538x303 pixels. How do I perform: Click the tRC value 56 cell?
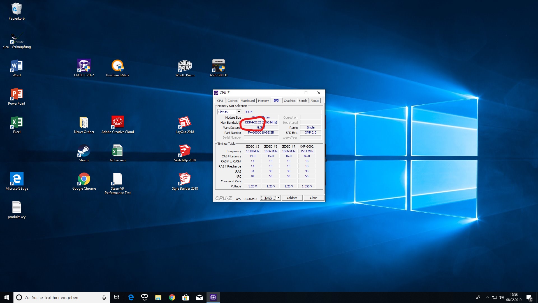(307, 176)
